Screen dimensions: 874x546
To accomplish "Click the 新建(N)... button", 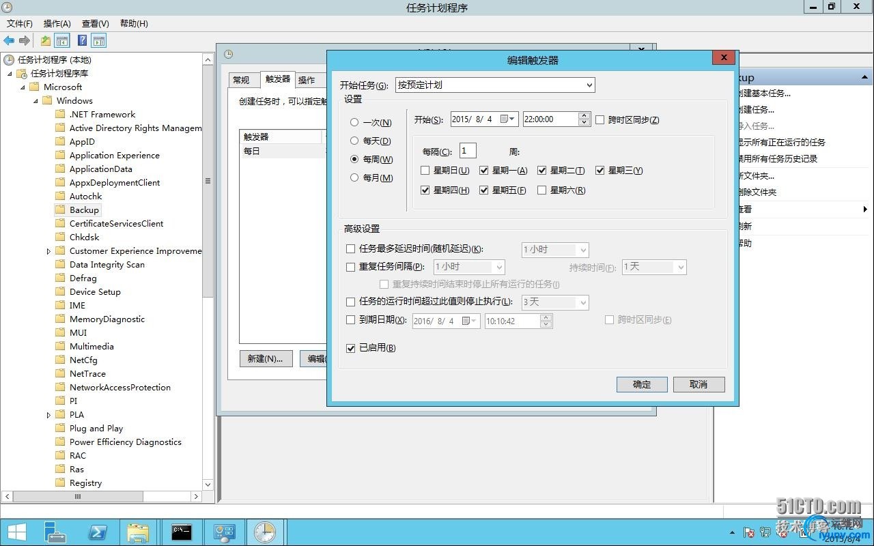I will (x=266, y=358).
